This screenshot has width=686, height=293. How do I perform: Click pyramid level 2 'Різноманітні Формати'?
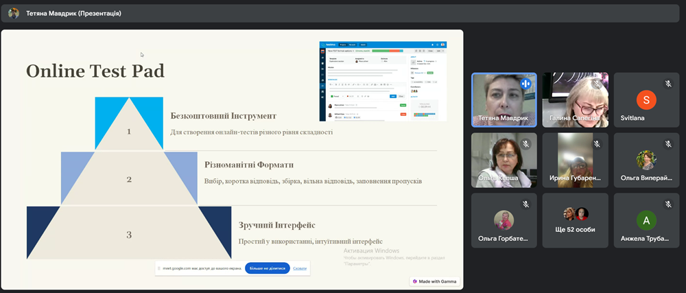[129, 180]
